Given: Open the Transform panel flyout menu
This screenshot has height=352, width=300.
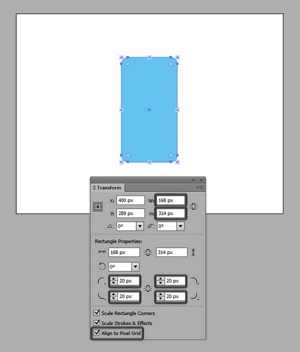Looking at the screenshot, I should (200, 188).
